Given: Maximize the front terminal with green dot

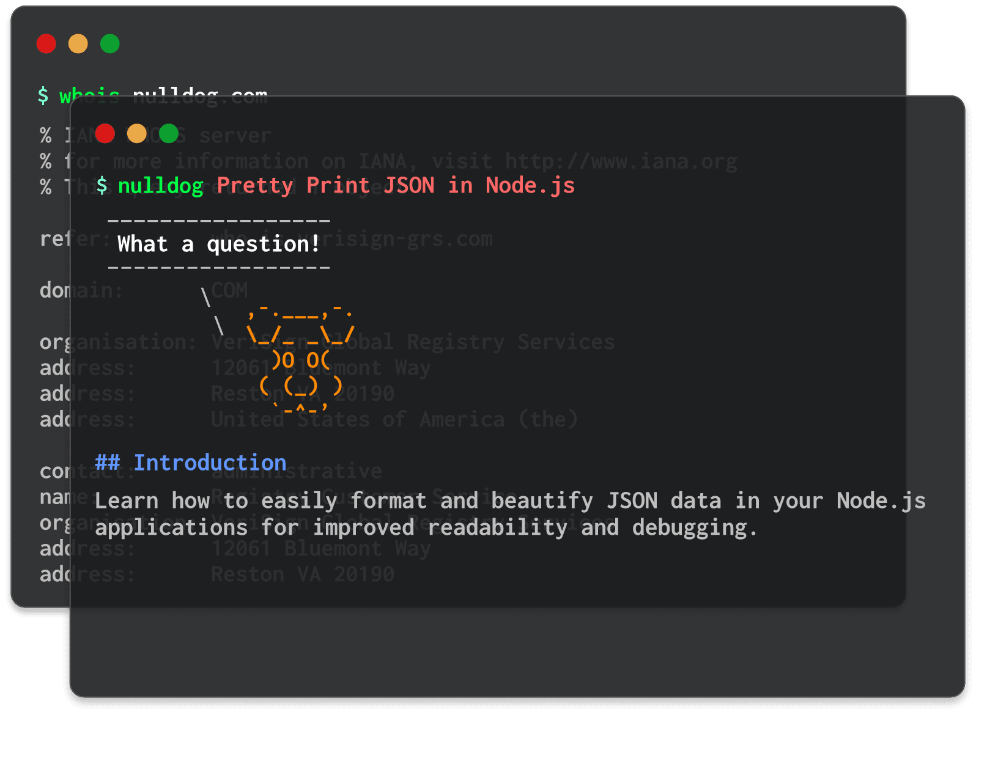Looking at the screenshot, I should click(x=169, y=133).
